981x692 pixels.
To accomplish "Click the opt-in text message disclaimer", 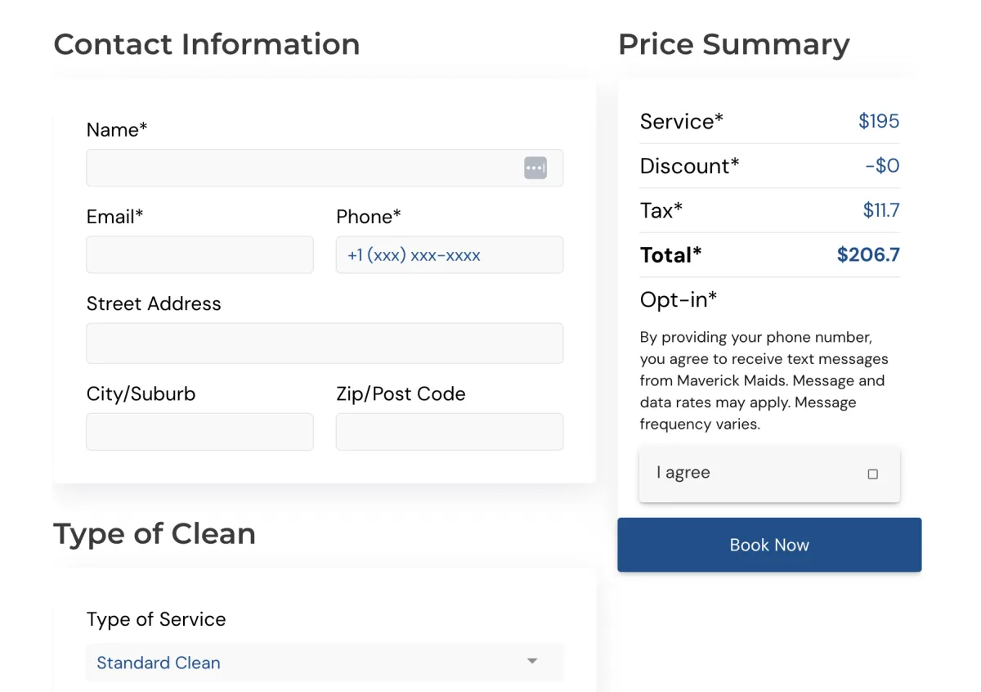I will pos(764,380).
